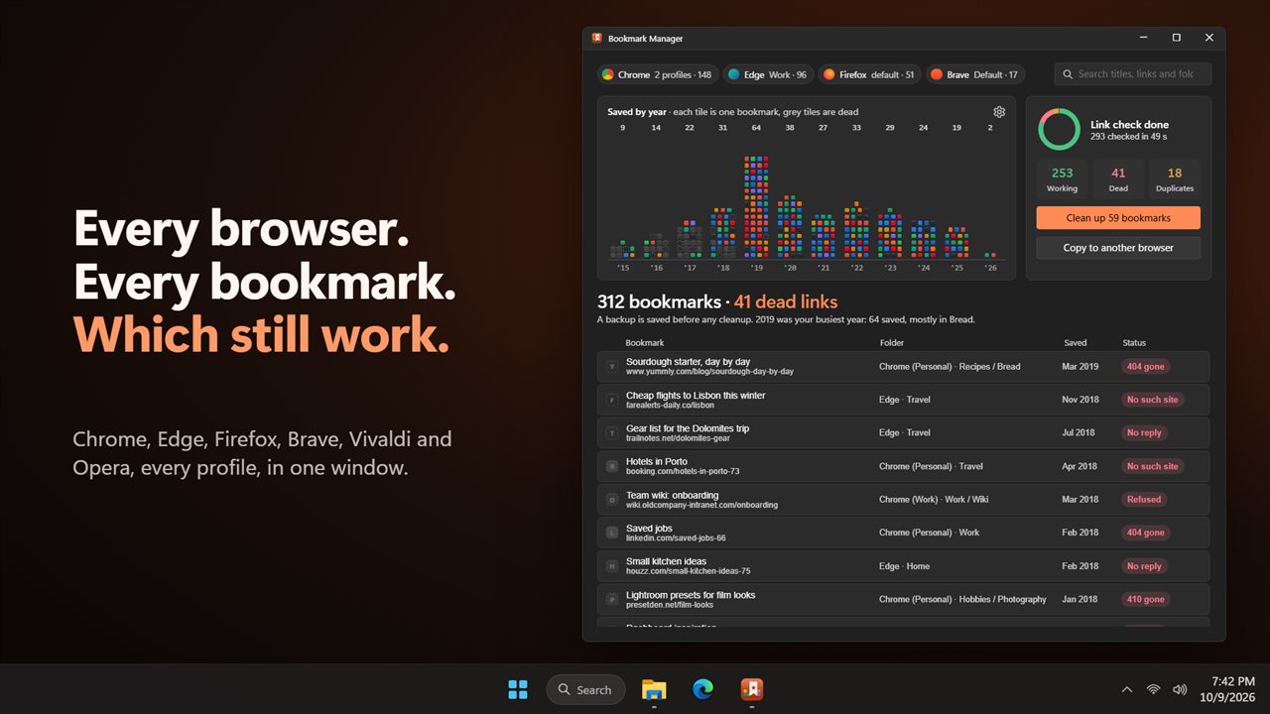Click the Refused status on Team wiki row
This screenshot has width=1270, height=714.
coord(1144,500)
